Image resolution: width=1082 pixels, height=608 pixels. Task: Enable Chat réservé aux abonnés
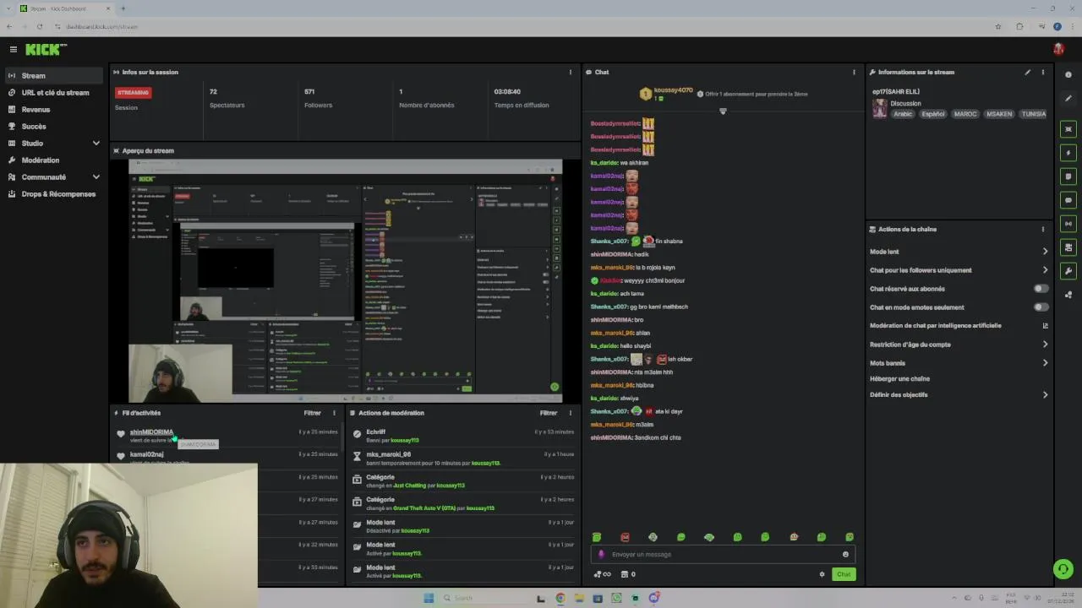[1041, 289]
